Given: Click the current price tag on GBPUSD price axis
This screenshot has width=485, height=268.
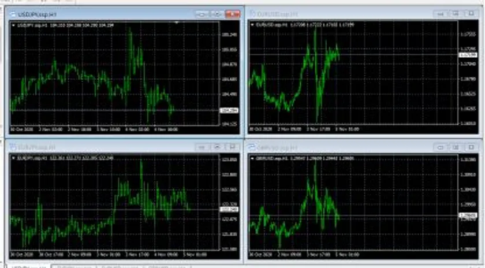Looking at the screenshot, I should click(468, 215).
